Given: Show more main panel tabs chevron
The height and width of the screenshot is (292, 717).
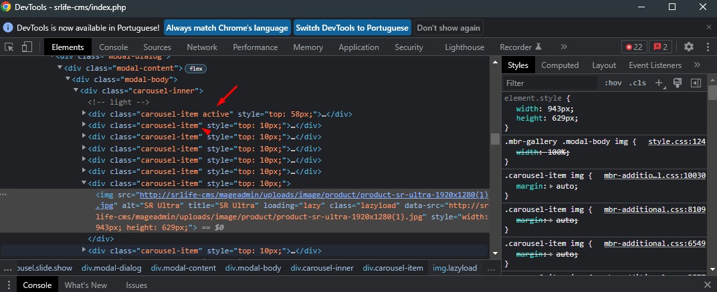Looking at the screenshot, I should (564, 47).
